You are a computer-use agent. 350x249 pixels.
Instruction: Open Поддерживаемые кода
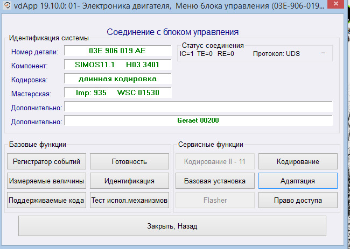click(x=46, y=200)
